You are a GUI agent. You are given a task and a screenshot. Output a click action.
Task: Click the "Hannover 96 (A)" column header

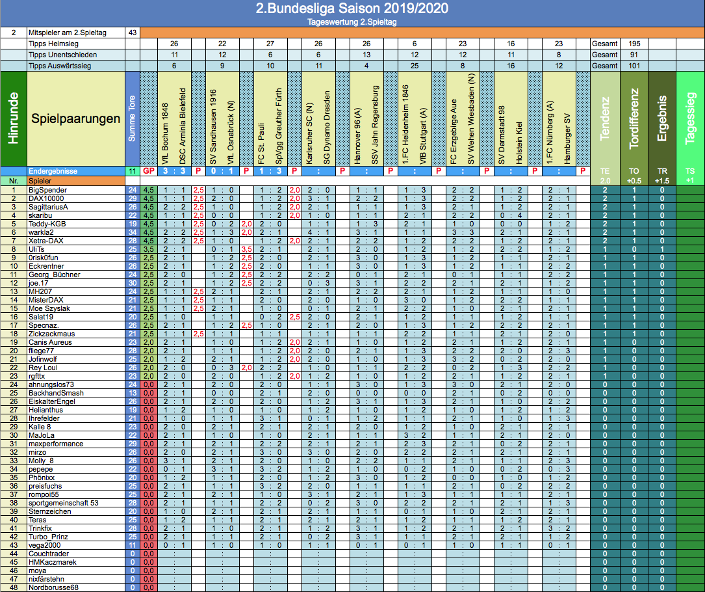[x=357, y=135]
